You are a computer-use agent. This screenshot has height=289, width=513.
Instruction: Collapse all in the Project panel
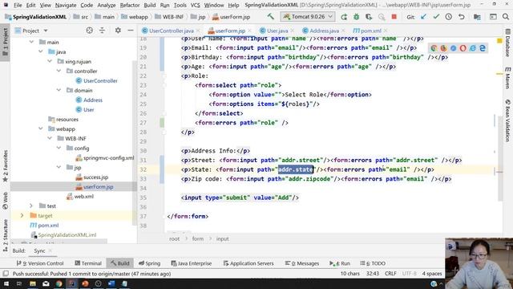coord(102,31)
